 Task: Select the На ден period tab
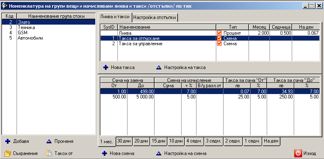click(x=272, y=141)
